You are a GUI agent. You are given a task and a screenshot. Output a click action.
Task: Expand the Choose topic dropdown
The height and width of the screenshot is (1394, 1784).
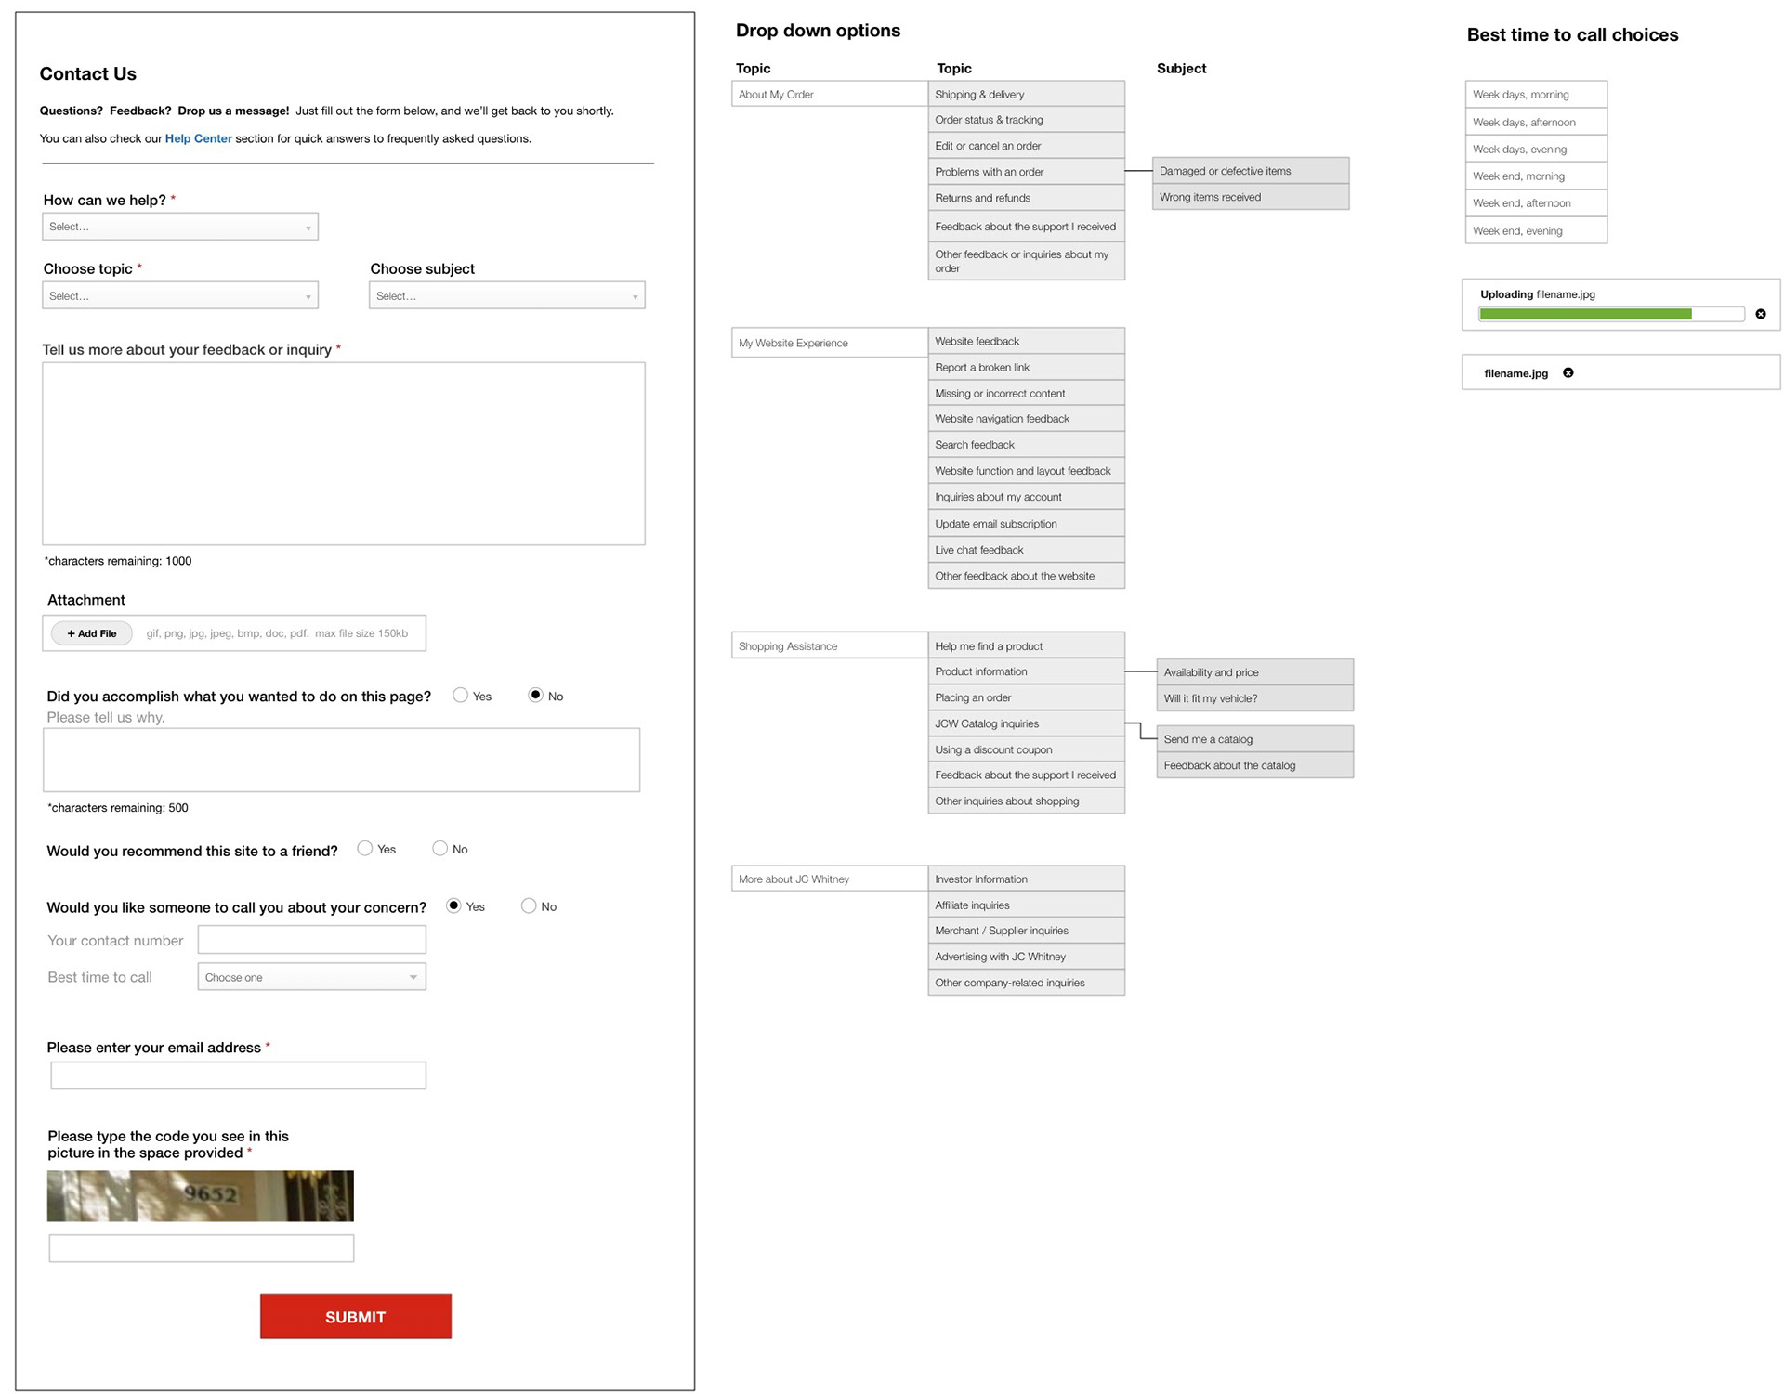click(179, 295)
